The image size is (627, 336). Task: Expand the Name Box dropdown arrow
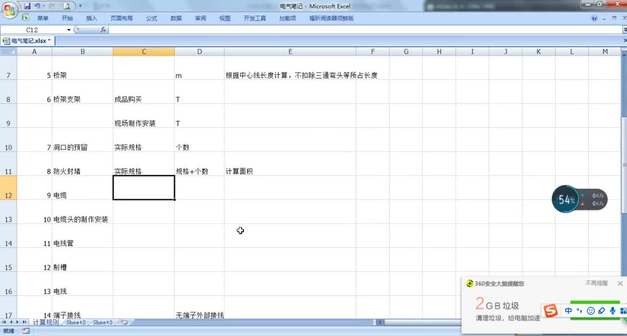(x=69, y=30)
